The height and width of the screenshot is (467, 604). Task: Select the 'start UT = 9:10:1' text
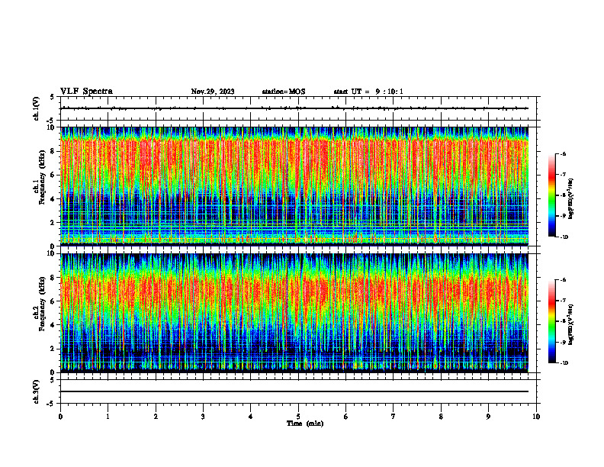[368, 92]
